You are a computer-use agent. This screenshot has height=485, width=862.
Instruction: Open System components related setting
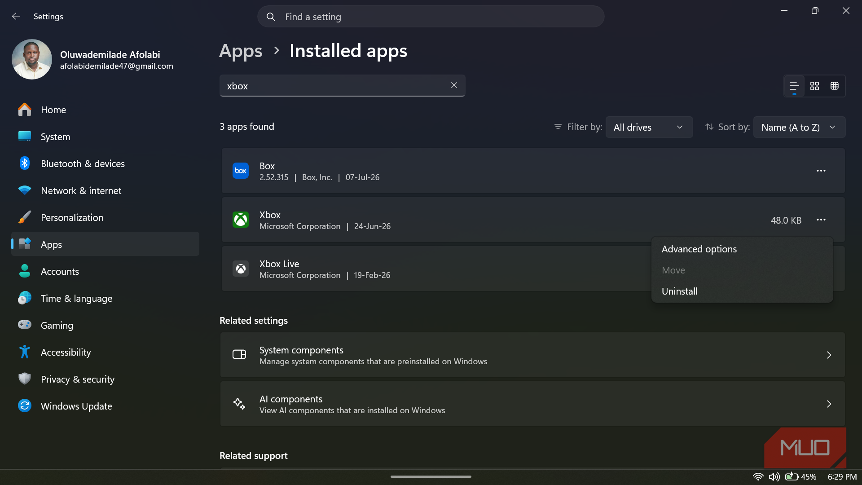(532, 355)
